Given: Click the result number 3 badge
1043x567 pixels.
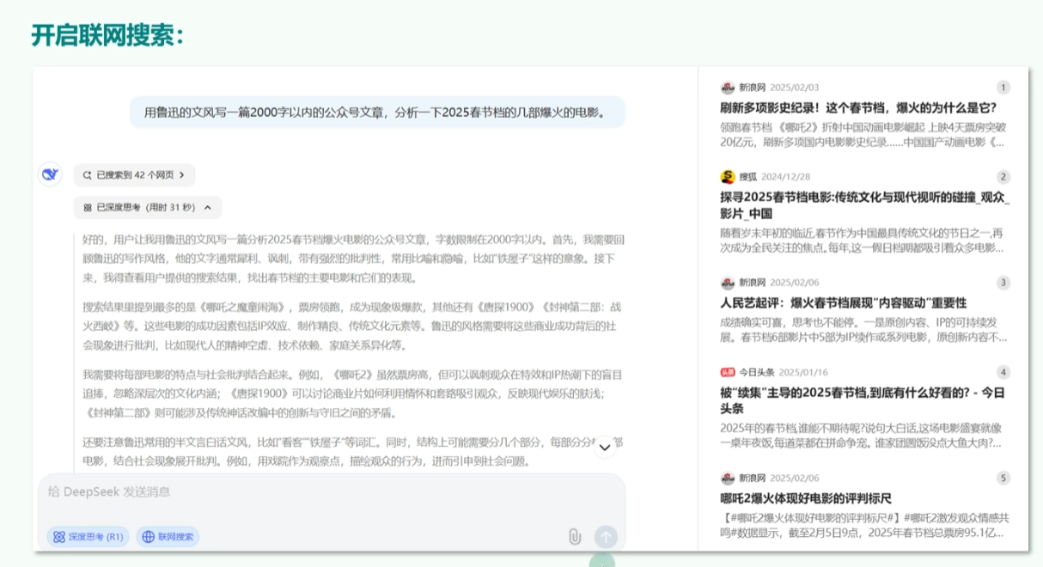Looking at the screenshot, I should click(1003, 283).
